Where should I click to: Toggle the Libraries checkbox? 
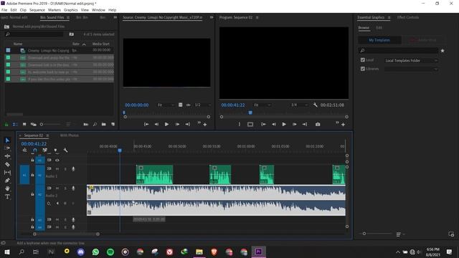click(x=363, y=69)
